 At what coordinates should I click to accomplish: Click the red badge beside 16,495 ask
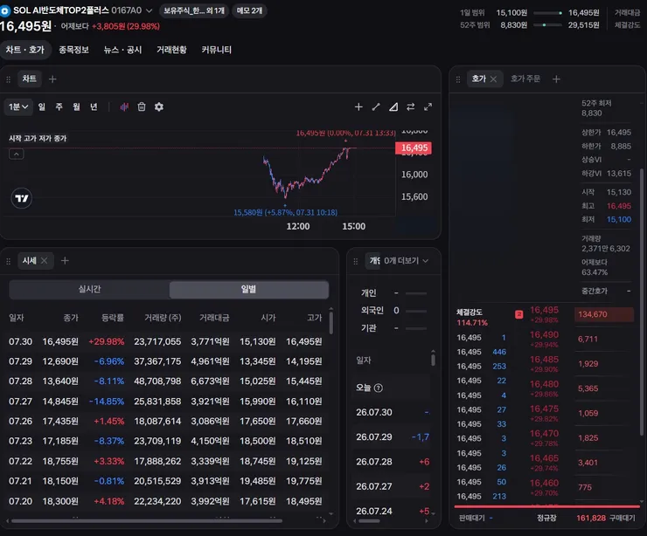pos(519,315)
